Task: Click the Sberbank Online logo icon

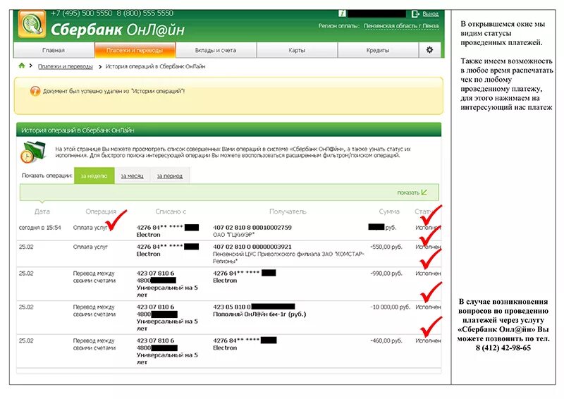Action: (x=32, y=24)
